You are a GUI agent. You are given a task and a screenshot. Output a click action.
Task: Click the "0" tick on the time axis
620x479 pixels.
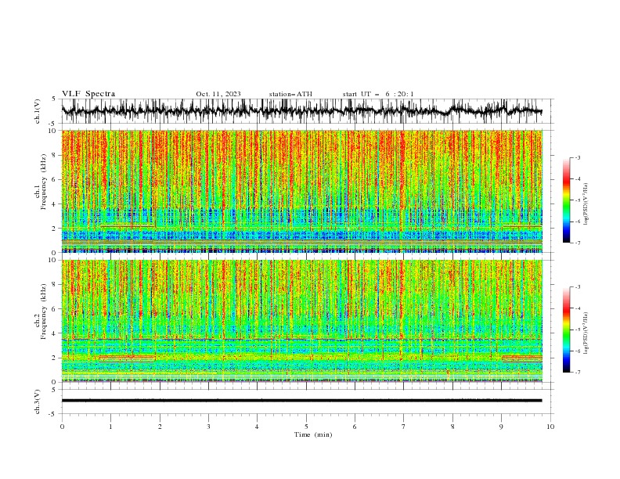(62, 427)
